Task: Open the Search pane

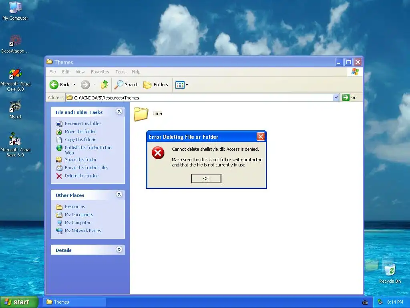Action: coord(126,85)
